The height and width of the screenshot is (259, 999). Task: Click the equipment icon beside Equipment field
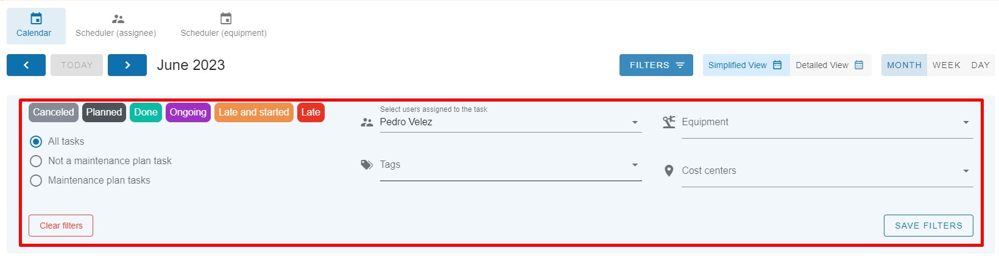click(669, 122)
